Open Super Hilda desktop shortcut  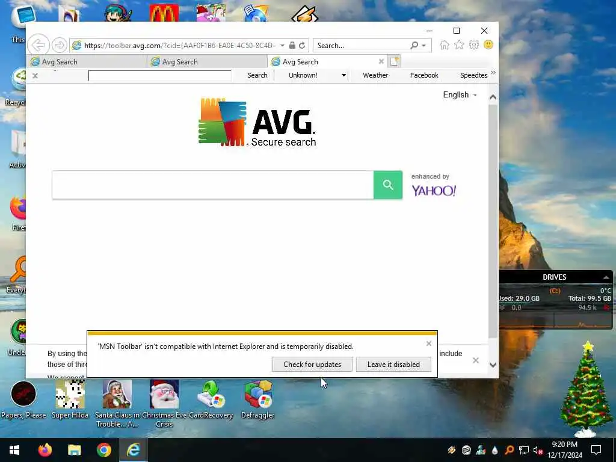pos(70,400)
